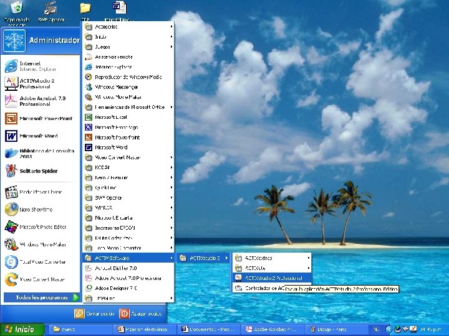Open Adobe Designer 7.0
The width and height of the screenshot is (449, 336).
[x=128, y=288]
